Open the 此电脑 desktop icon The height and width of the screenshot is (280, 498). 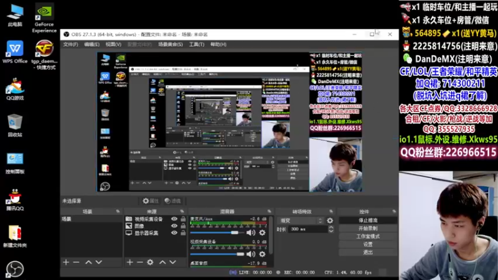15,15
